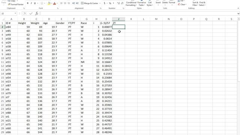
Task: Increase the cell indent
Action: click(x=77, y=3)
